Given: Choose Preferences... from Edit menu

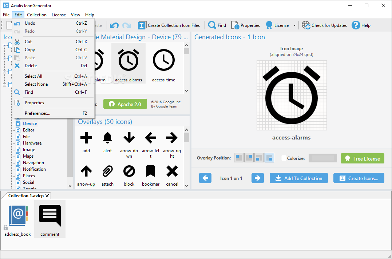Looking at the screenshot, I should 54,113.
